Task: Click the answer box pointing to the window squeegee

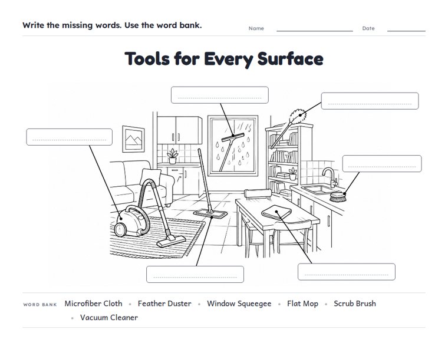Action: [220, 95]
